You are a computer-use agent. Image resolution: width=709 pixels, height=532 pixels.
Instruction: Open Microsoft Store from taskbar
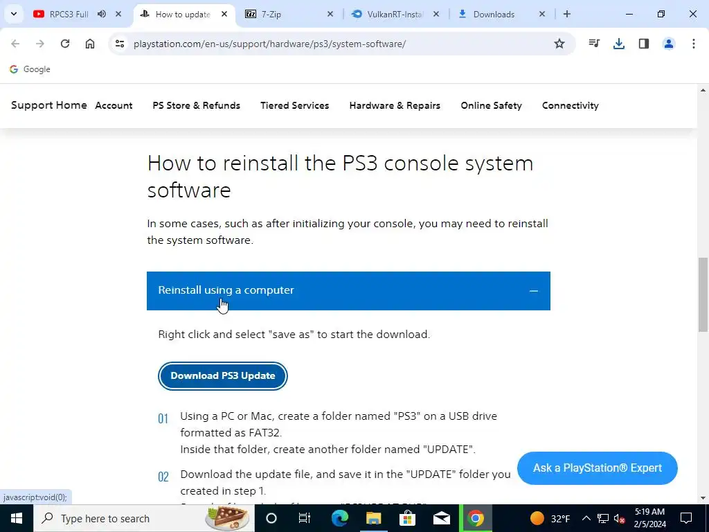click(x=407, y=518)
